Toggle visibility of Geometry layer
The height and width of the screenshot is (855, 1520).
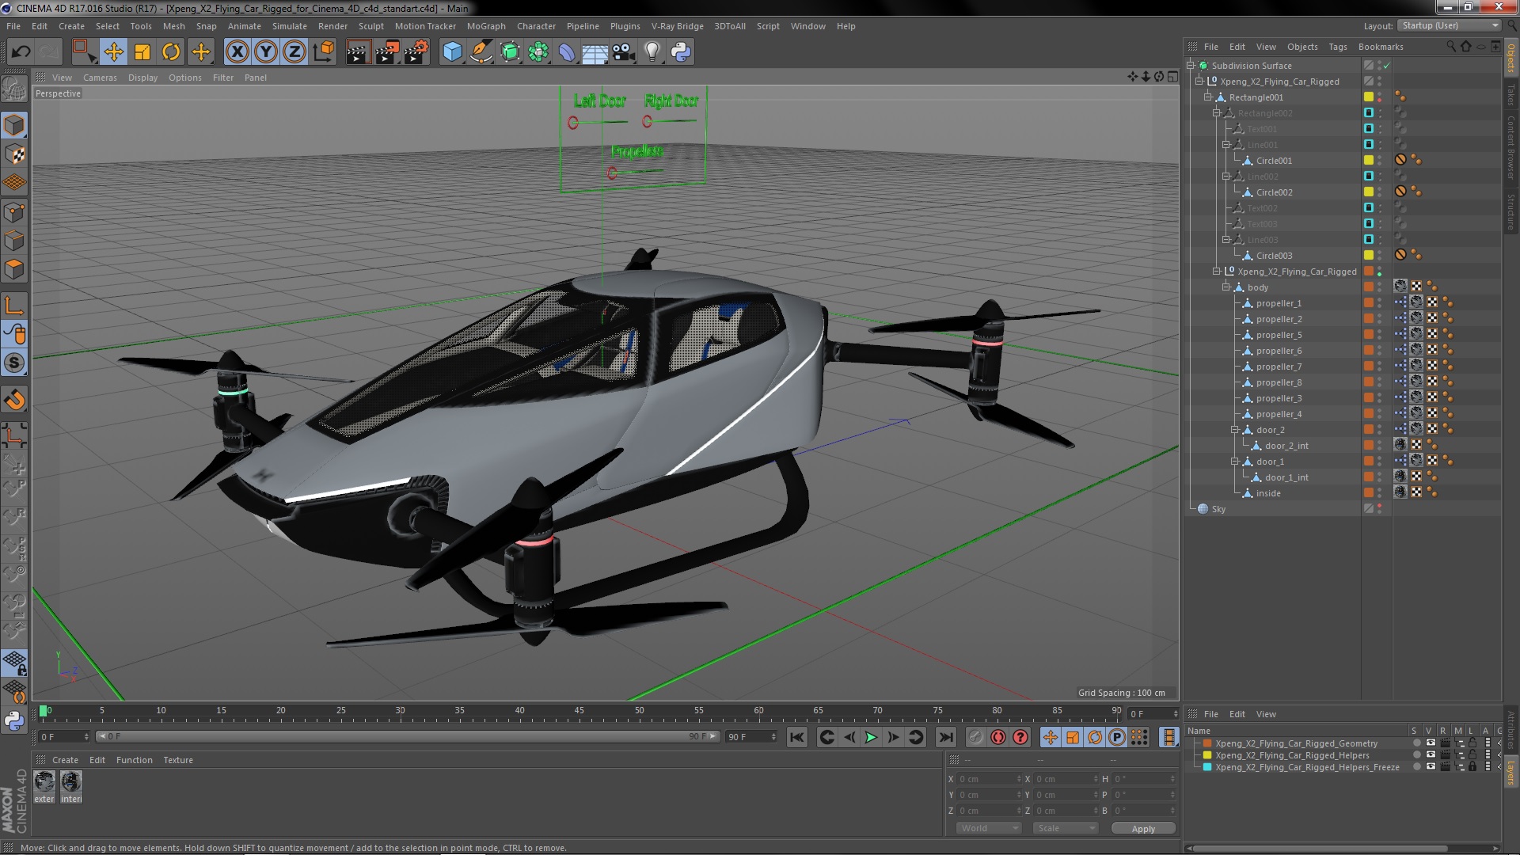point(1431,743)
